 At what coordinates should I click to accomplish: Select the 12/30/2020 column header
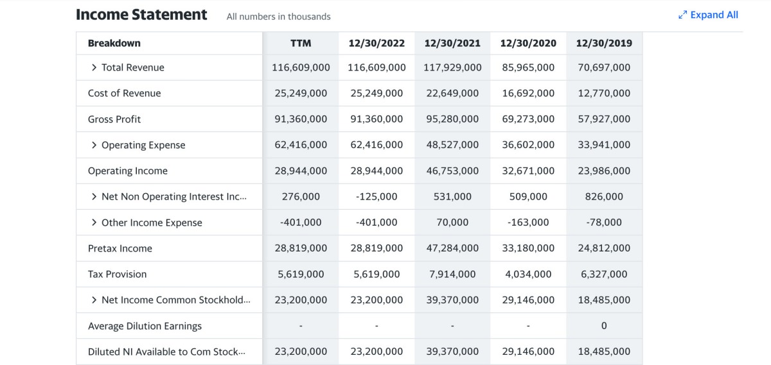tap(528, 43)
